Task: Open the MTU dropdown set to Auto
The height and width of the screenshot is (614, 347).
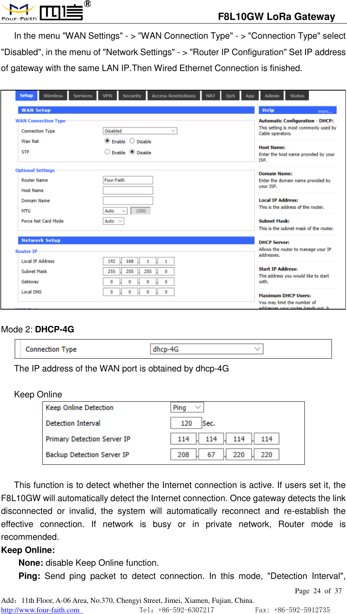Action: coord(114,211)
